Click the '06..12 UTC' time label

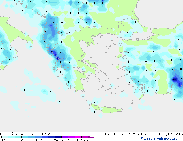point(152,134)
